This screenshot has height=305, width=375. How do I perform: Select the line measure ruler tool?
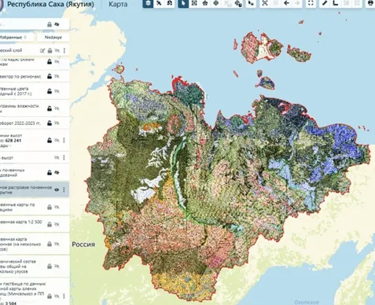click(325, 3)
